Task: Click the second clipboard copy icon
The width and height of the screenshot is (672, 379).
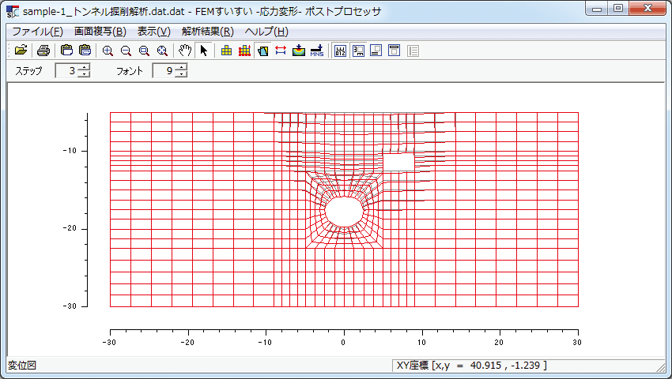Action: pyautogui.click(x=85, y=51)
